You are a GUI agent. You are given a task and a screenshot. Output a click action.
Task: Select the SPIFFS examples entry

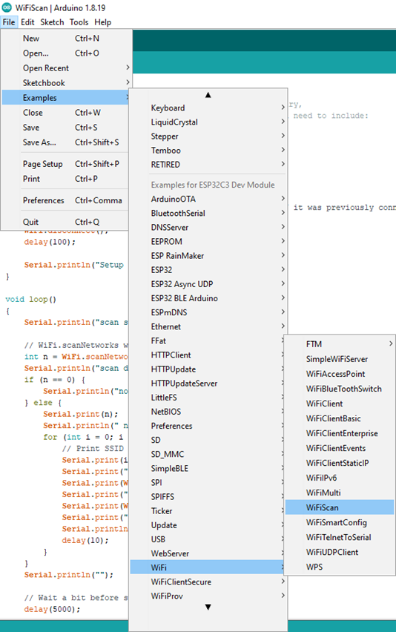pyautogui.click(x=208, y=496)
